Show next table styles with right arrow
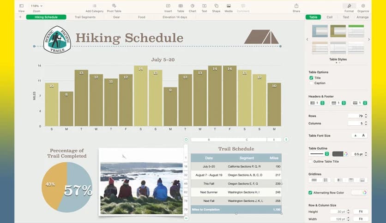The height and width of the screenshot is (223, 386). tap(368, 39)
